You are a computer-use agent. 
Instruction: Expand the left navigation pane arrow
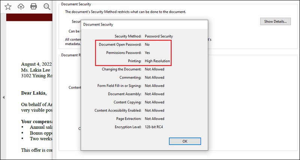point(3,97)
